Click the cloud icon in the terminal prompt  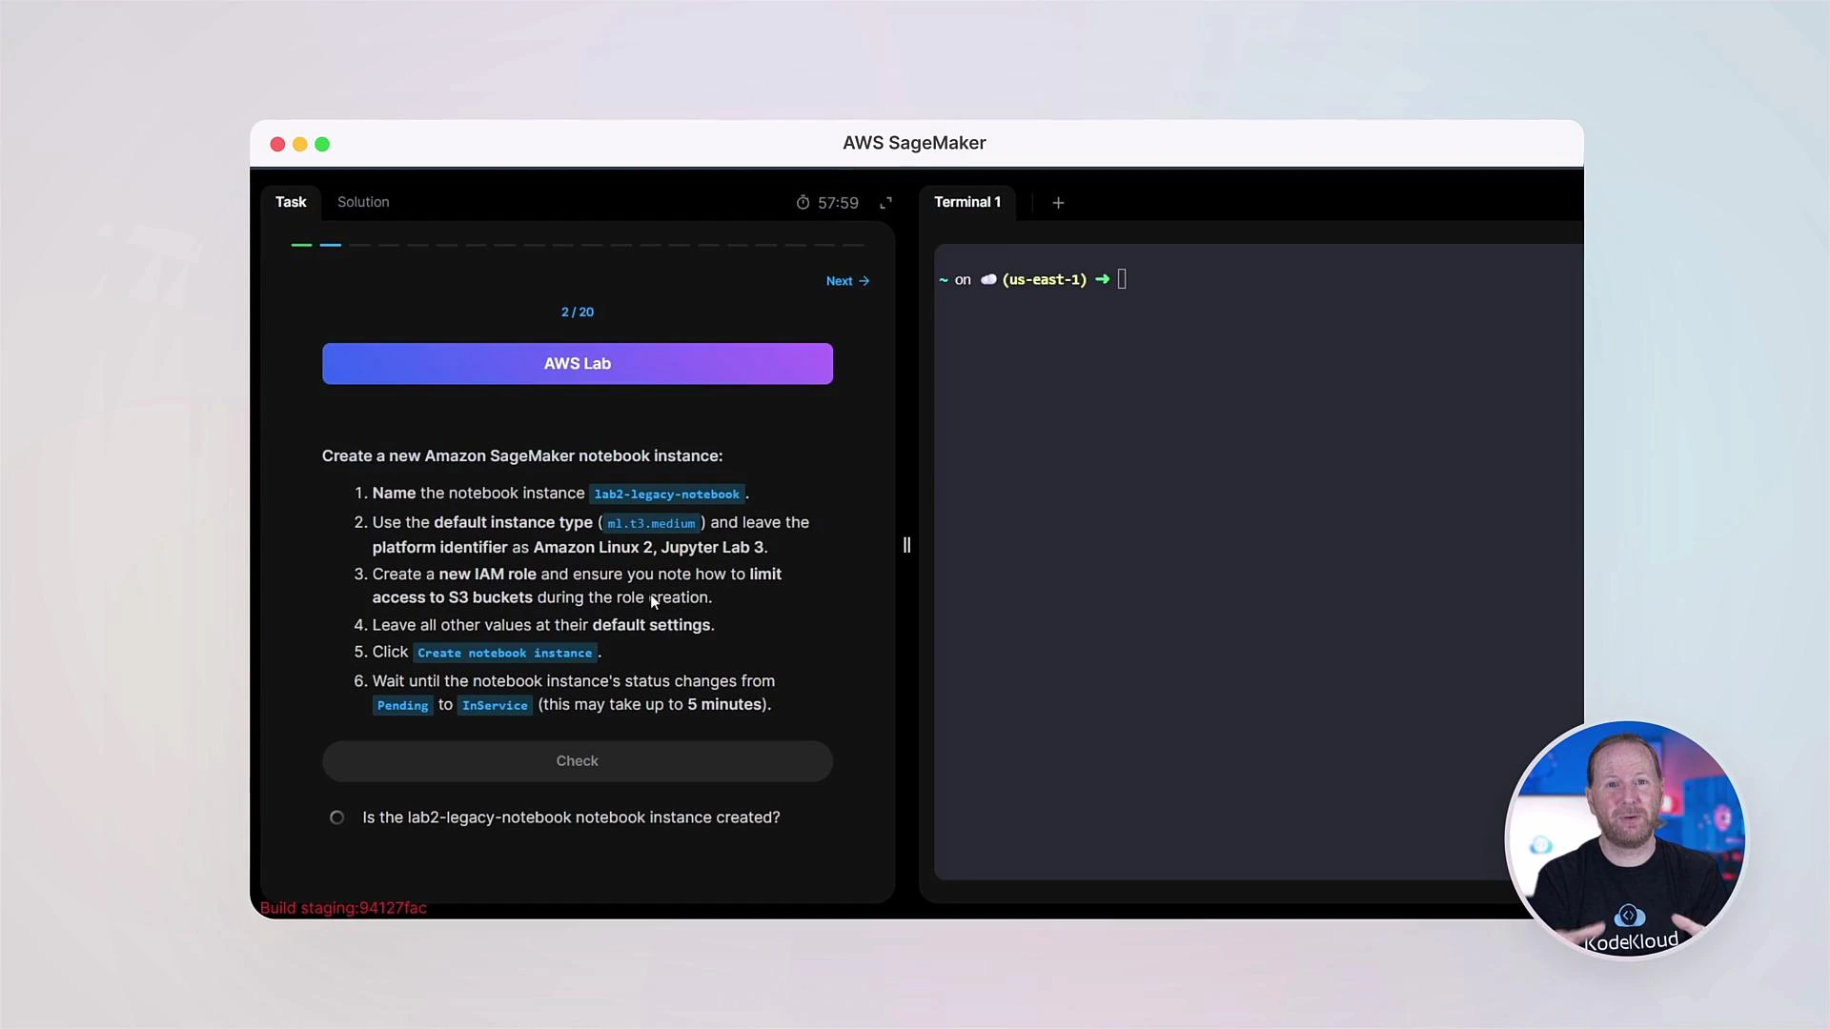pos(988,279)
